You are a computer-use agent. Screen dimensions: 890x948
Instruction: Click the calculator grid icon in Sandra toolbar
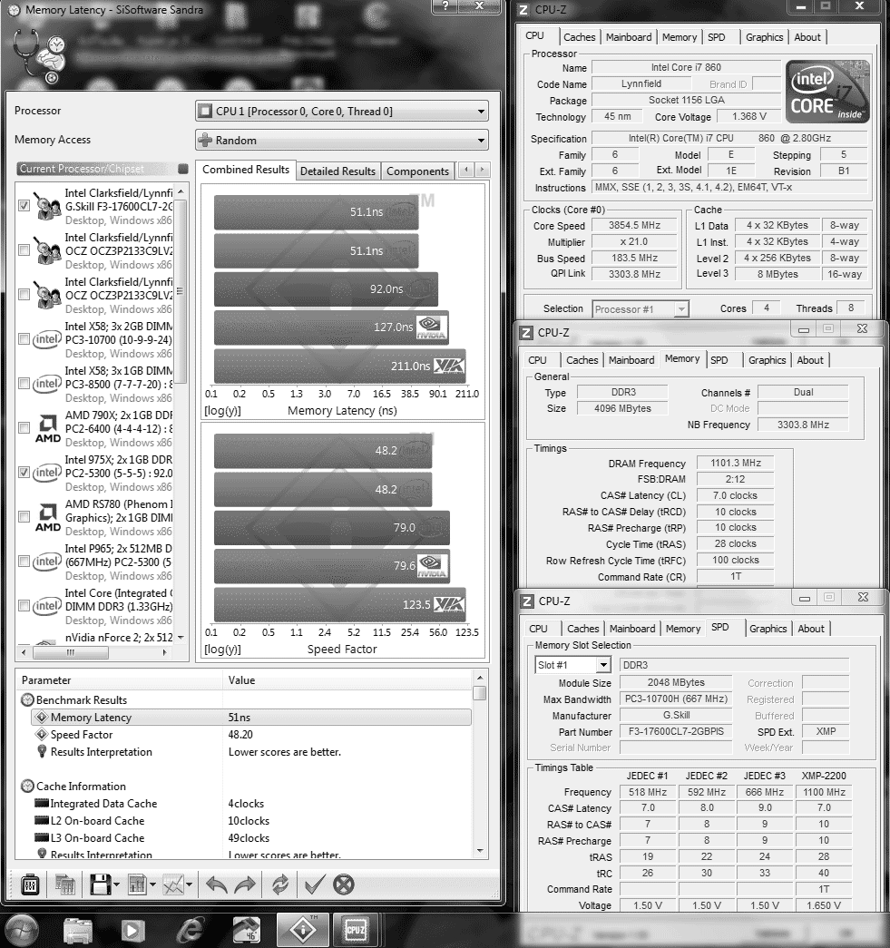[64, 885]
